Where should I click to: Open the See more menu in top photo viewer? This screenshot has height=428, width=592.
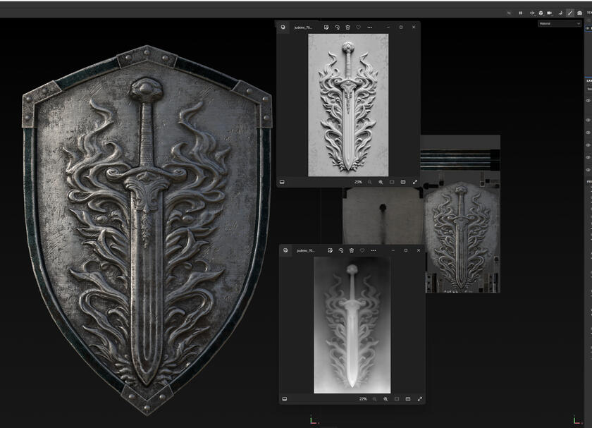tap(369, 27)
